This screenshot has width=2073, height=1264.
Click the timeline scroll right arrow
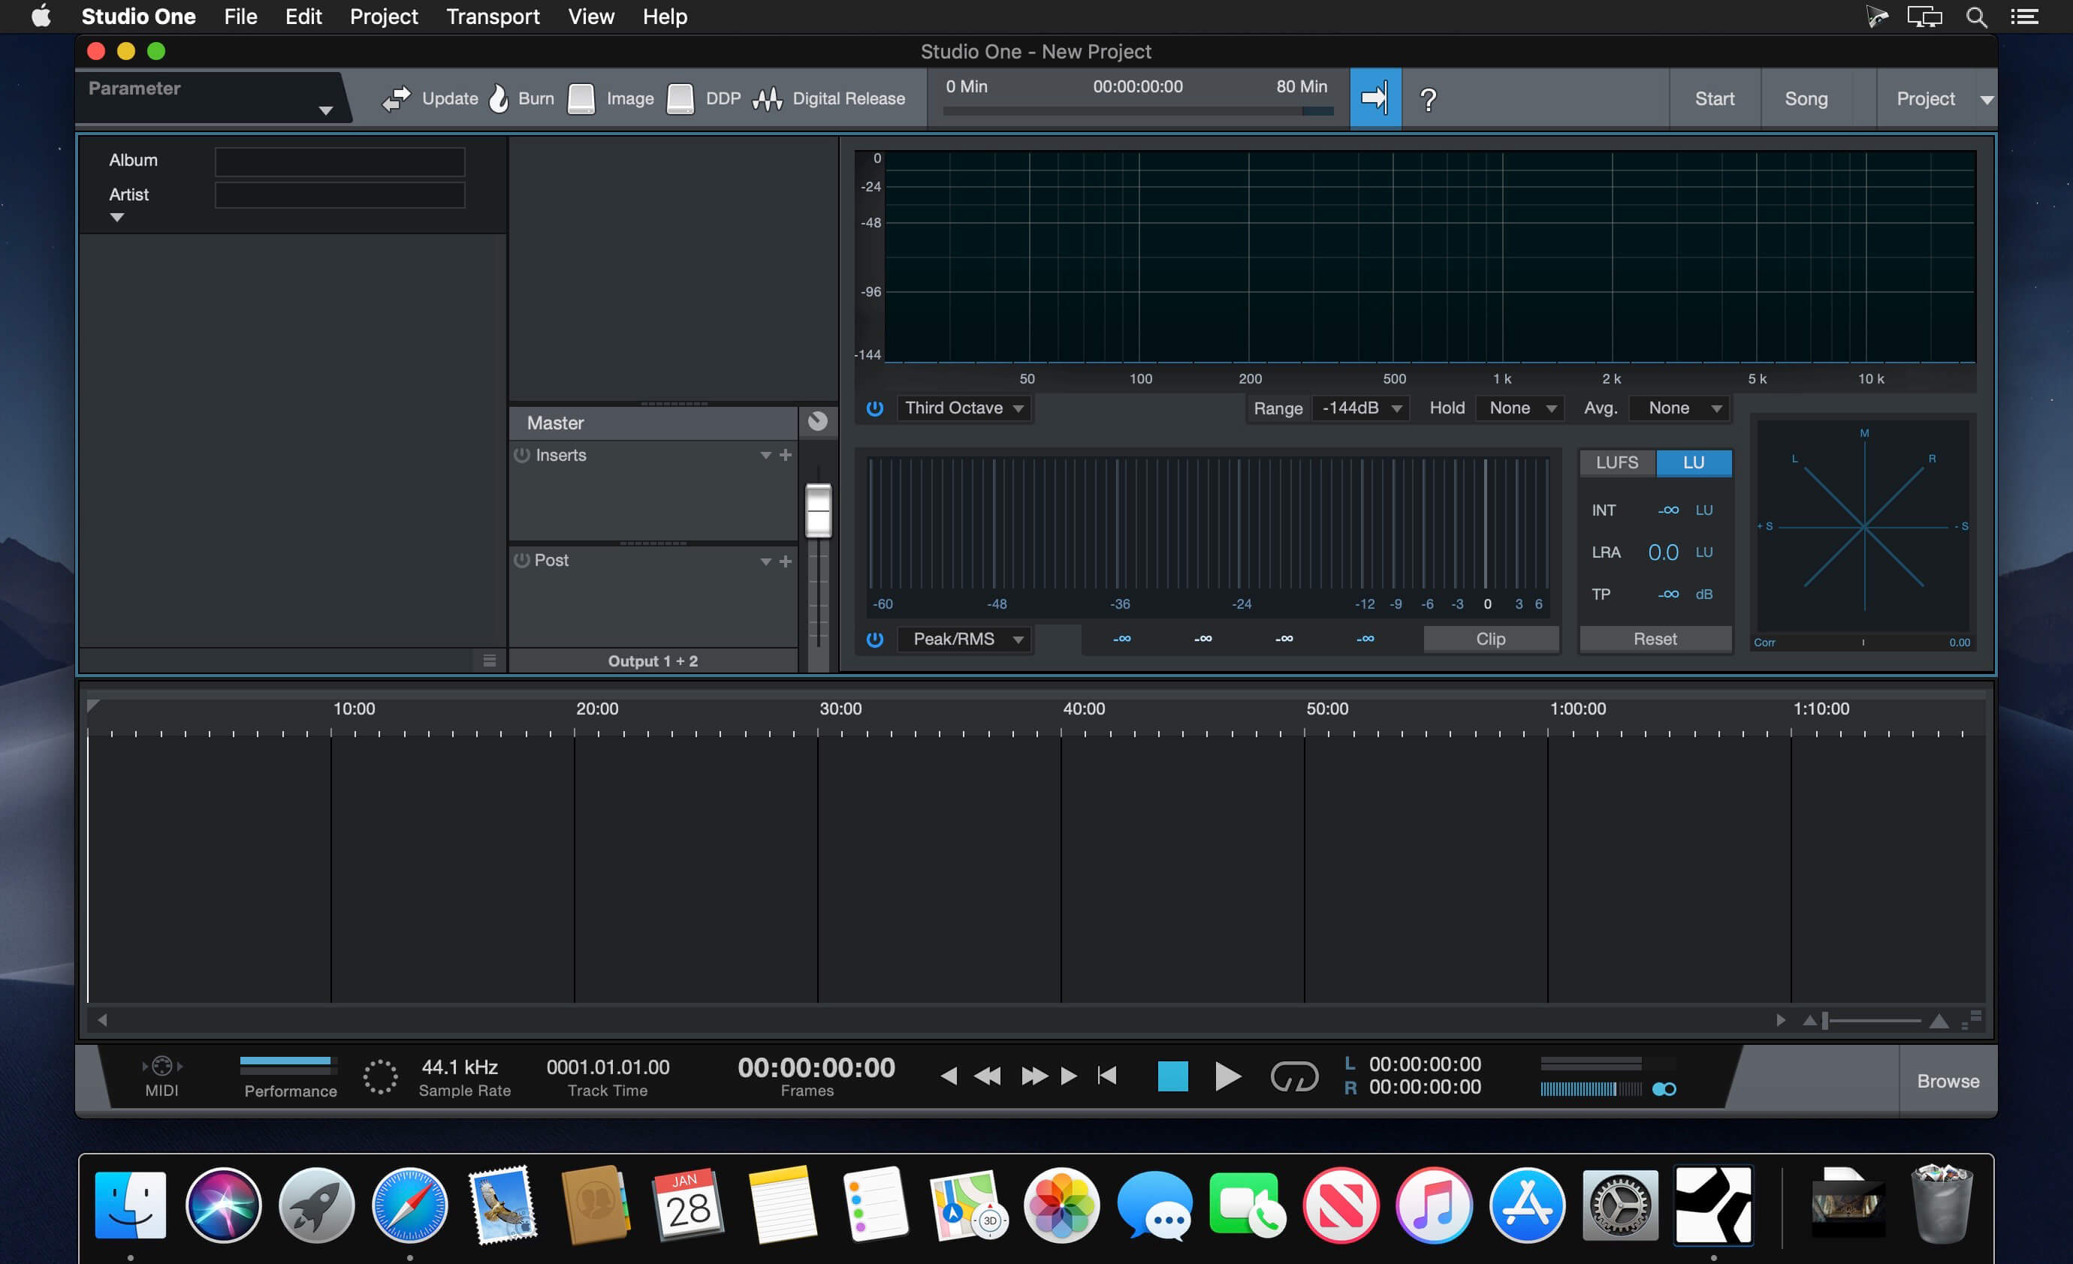click(x=1780, y=1020)
